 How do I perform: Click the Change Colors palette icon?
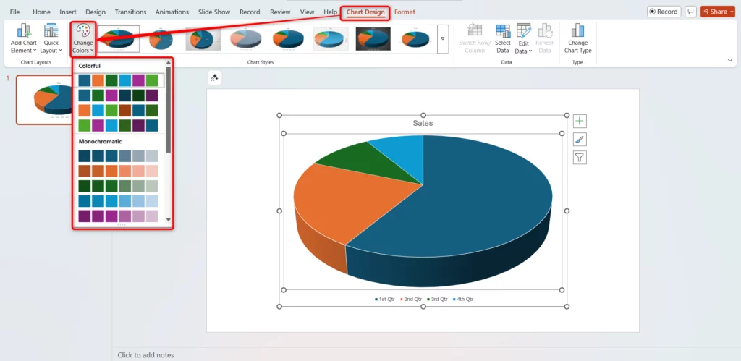(x=83, y=32)
